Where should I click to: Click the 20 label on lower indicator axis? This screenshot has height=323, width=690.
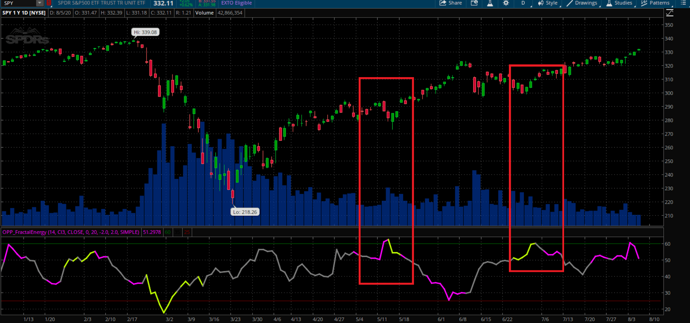pyautogui.click(x=668, y=309)
